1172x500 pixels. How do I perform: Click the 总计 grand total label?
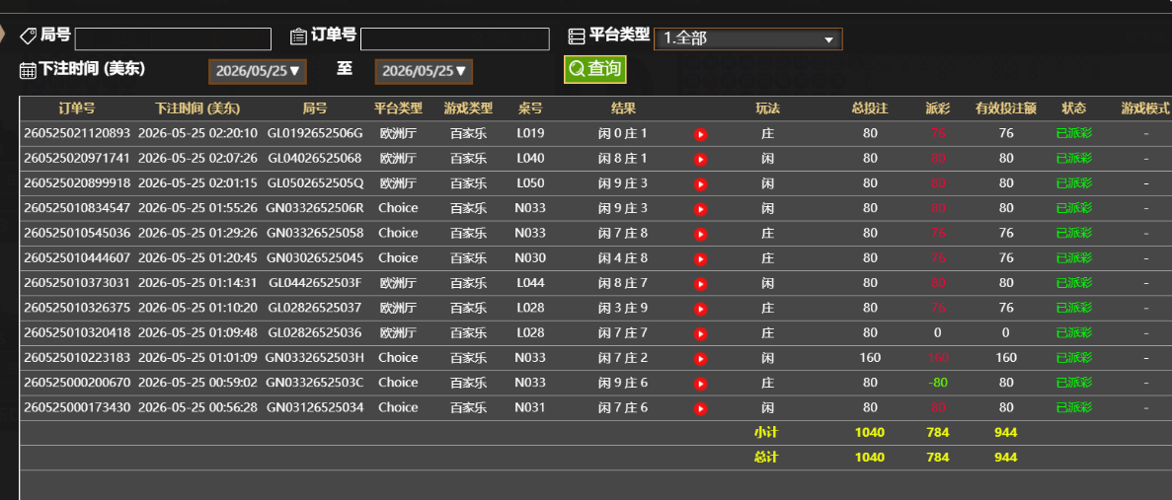point(766,457)
